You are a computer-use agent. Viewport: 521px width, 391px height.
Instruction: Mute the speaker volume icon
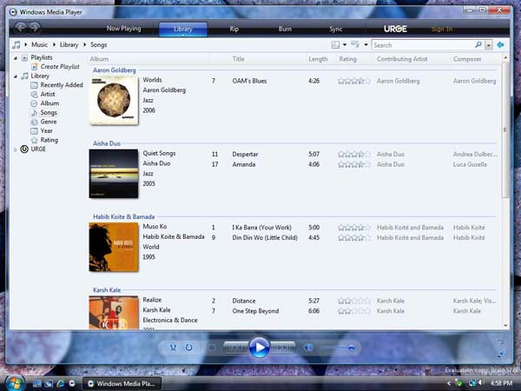click(308, 348)
